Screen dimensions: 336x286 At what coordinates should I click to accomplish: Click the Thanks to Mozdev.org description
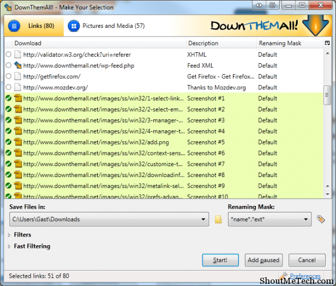(x=217, y=87)
